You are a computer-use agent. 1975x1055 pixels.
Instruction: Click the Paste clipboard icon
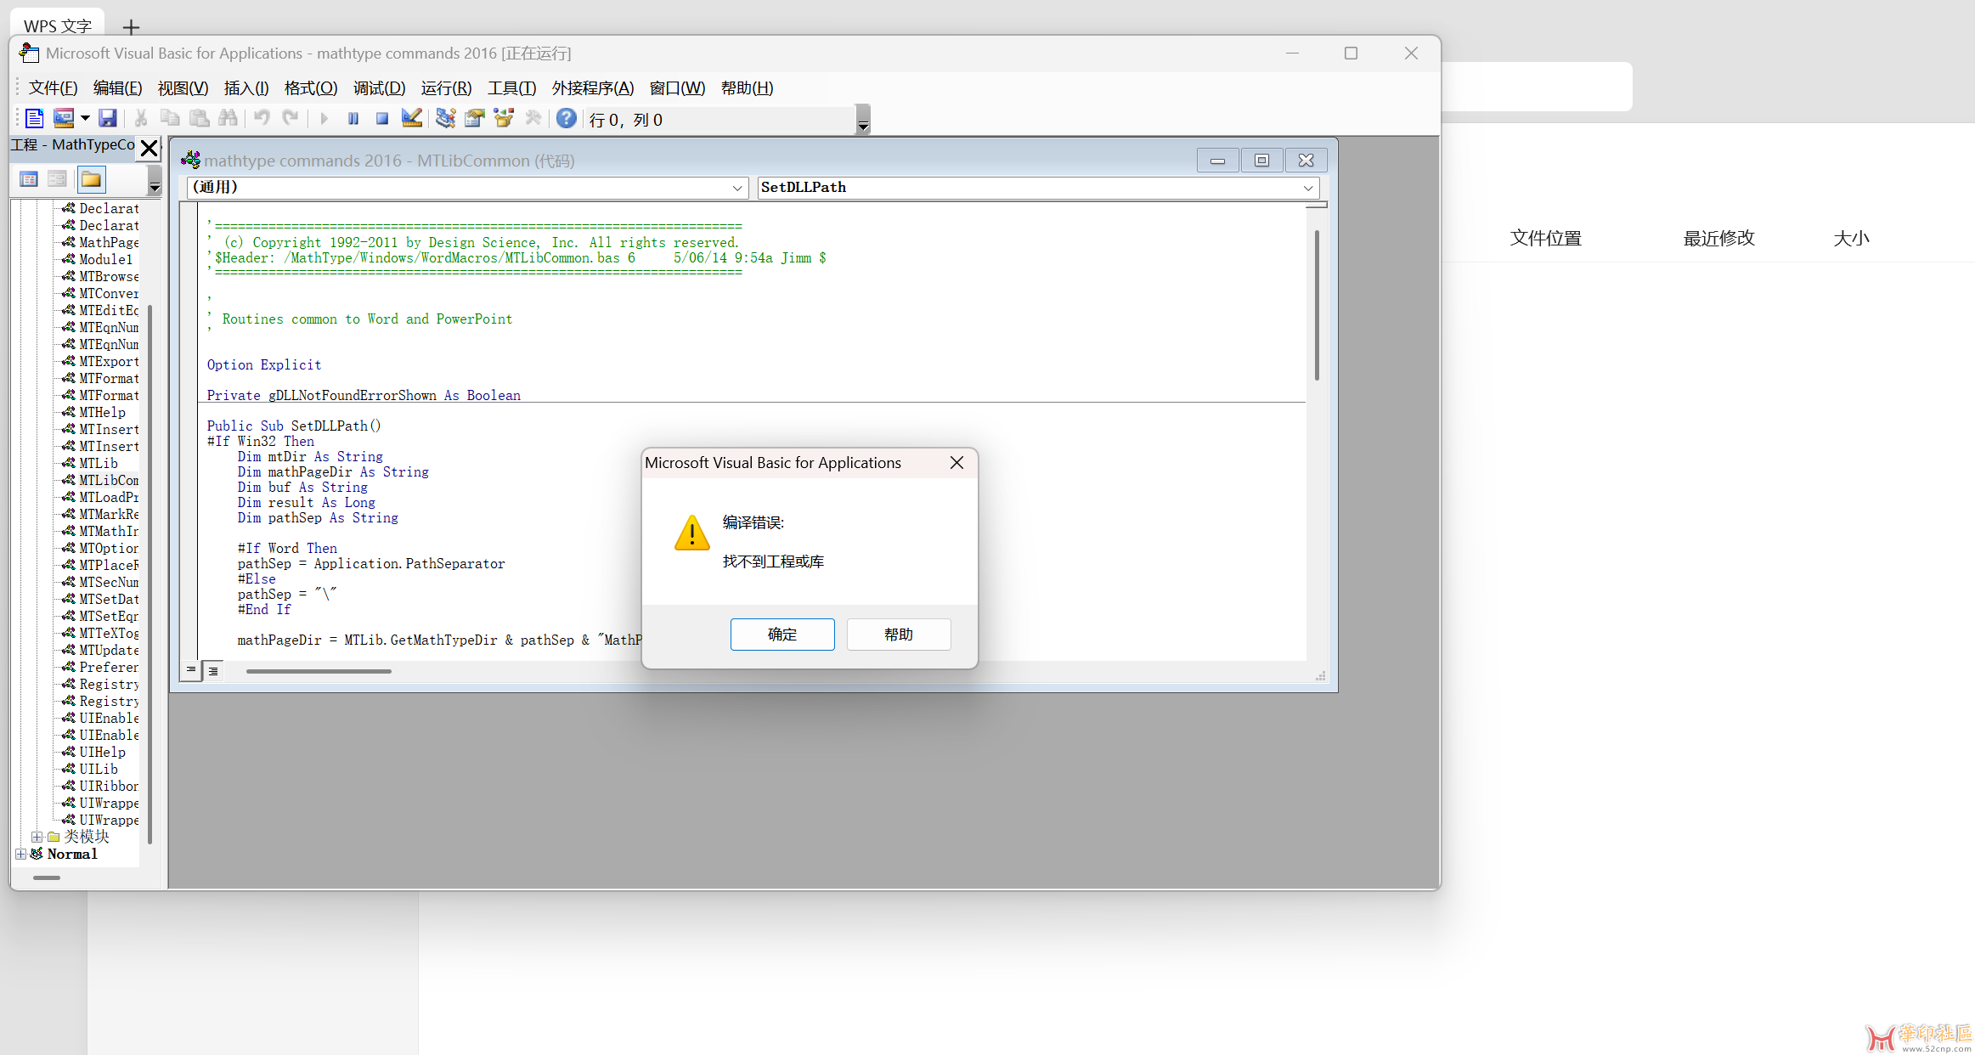click(199, 119)
